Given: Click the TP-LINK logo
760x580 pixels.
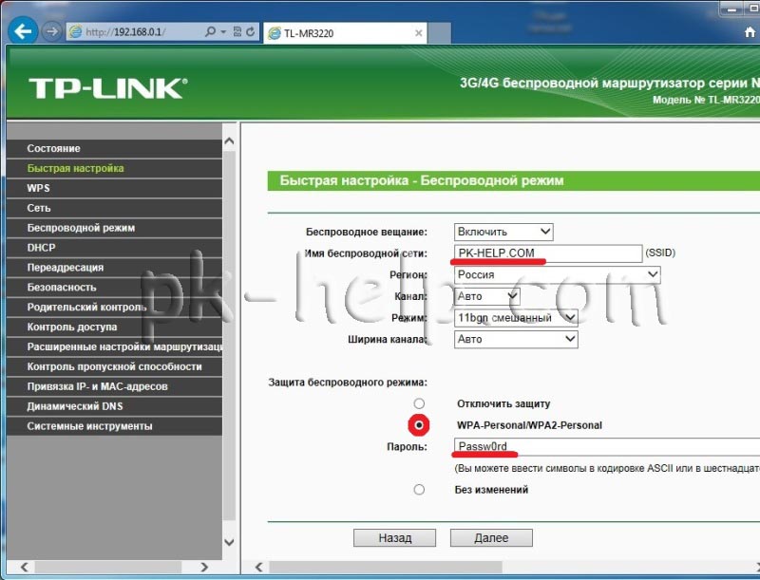Looking at the screenshot, I should [107, 88].
